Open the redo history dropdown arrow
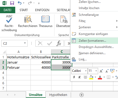 click(x=34, y=3)
